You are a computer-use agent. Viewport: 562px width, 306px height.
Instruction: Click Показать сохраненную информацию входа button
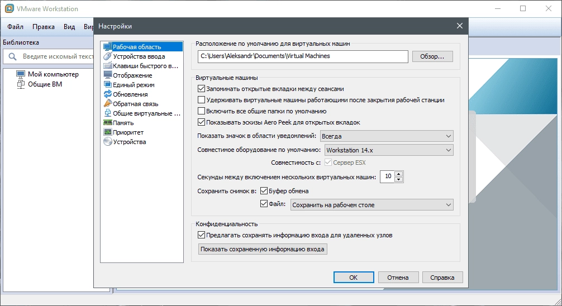pos(263,249)
